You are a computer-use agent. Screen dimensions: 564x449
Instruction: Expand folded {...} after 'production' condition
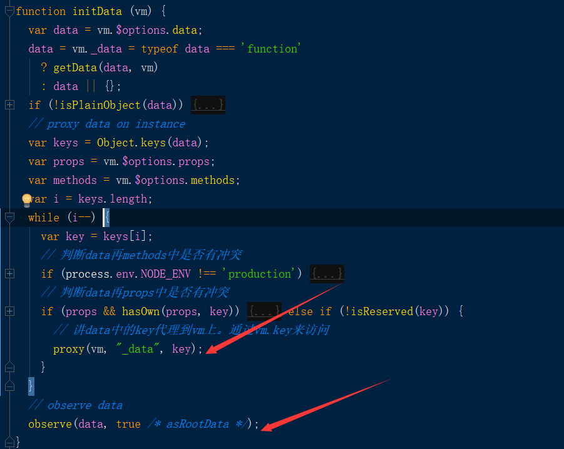(327, 274)
